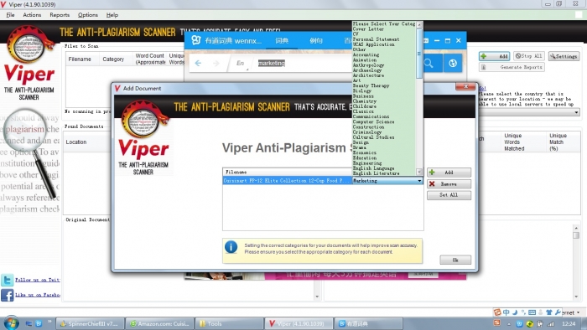Click the Set All button
The width and height of the screenshot is (587, 330).
pyautogui.click(x=449, y=195)
